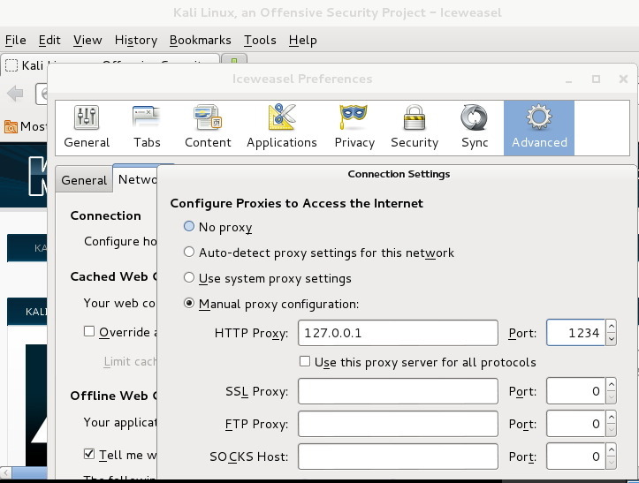Switch to the General sub-tab in Advanced

[84, 179]
